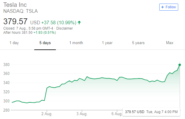185x119 pixels.
Task: Select the 5 days tab
Action: click(x=45, y=43)
